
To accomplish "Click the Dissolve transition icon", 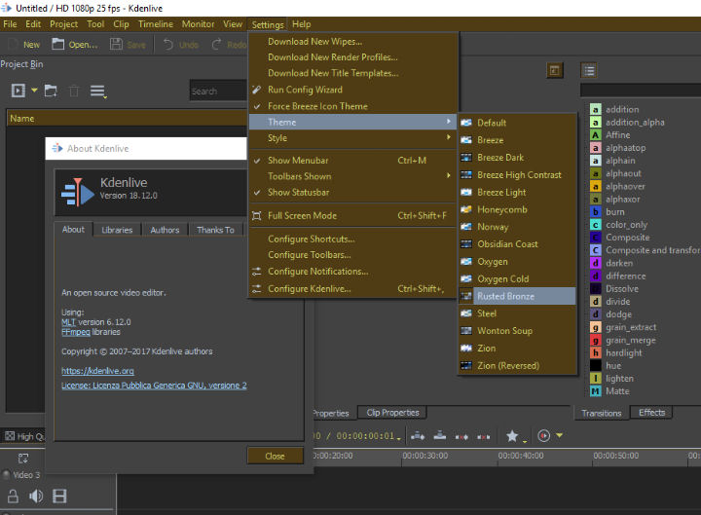I will point(596,289).
